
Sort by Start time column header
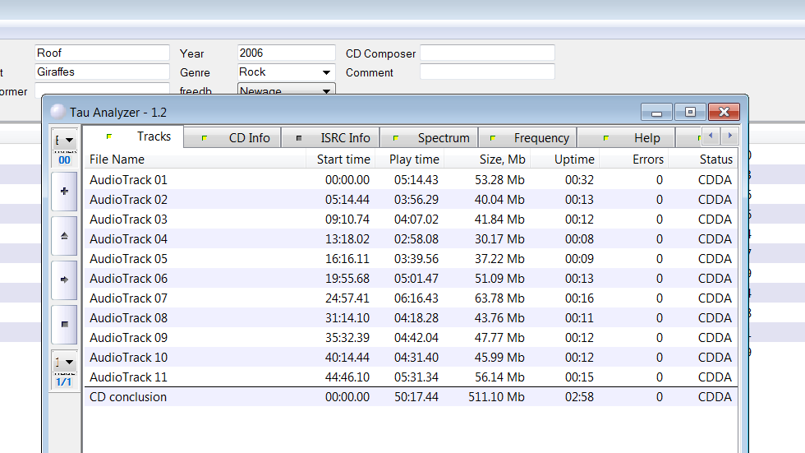(x=341, y=159)
